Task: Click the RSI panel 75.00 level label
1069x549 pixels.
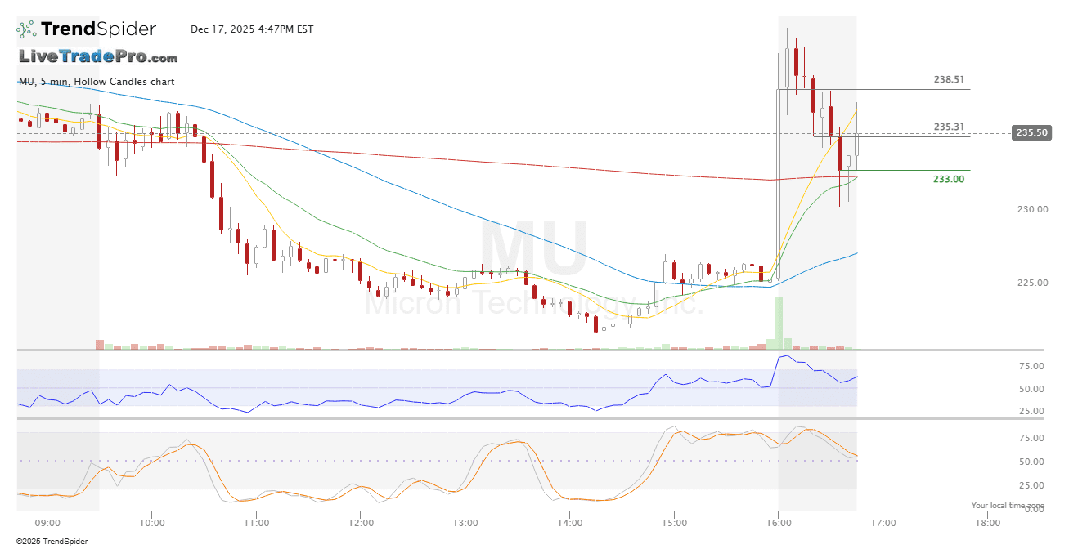Action: coord(1033,366)
